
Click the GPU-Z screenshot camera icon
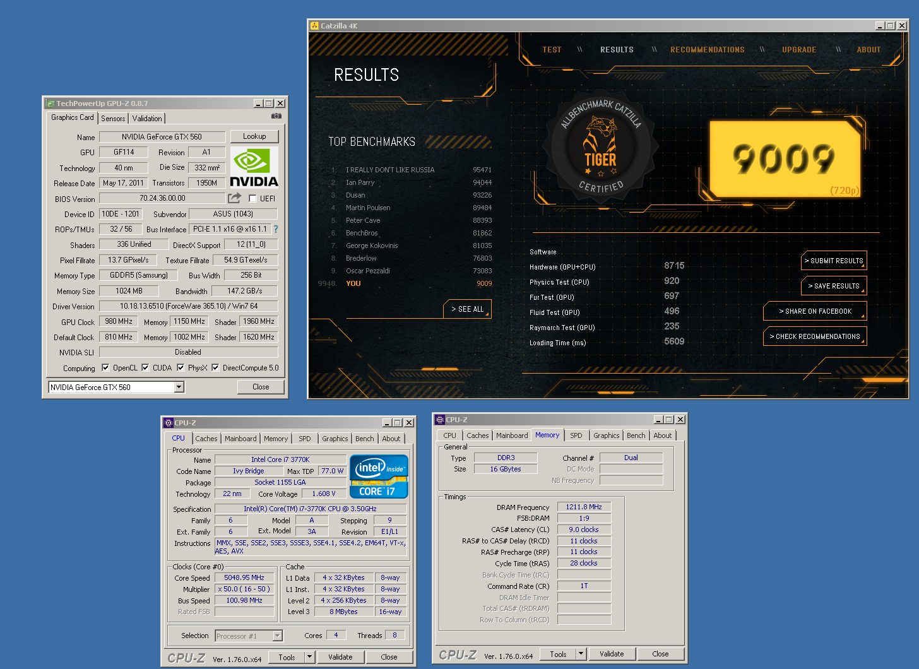pos(276,116)
